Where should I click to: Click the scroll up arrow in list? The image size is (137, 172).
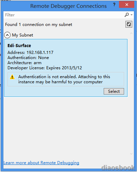click(x=131, y=33)
